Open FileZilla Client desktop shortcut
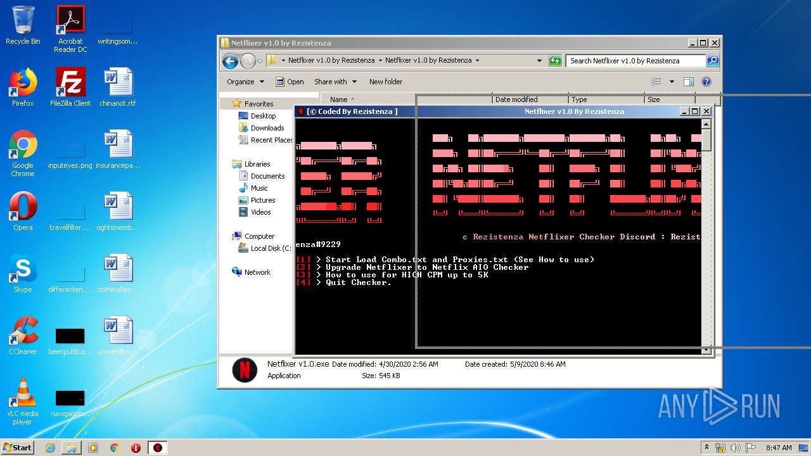Screen dimensions: 811x456 [70, 87]
